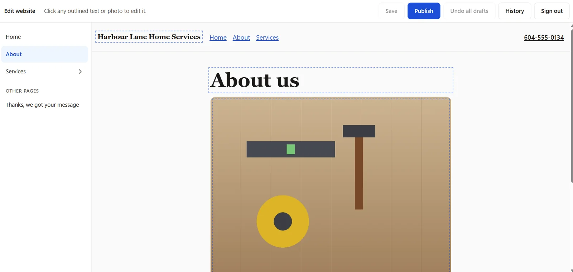This screenshot has width=573, height=272.
Task: Expand the Services chevron in the sidebar
Action: point(80,72)
